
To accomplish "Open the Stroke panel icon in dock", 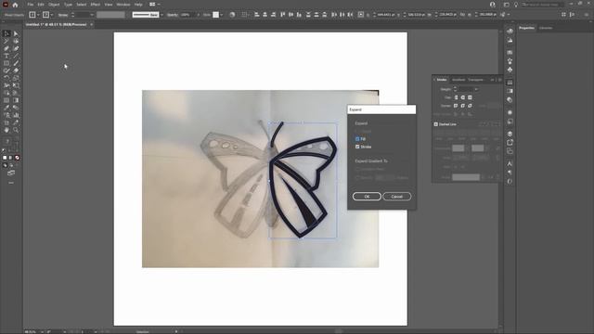I will pyautogui.click(x=510, y=83).
